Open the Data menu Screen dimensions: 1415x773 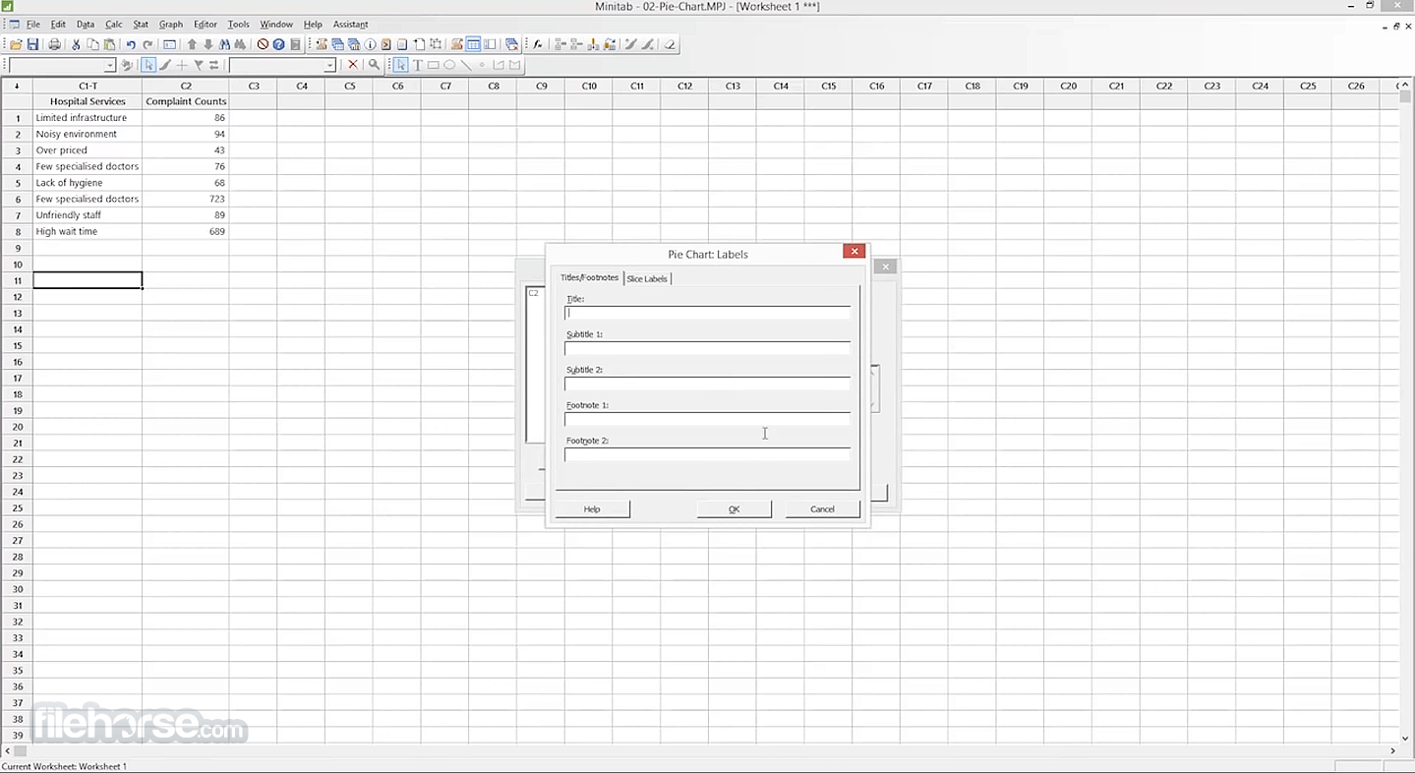coord(86,25)
